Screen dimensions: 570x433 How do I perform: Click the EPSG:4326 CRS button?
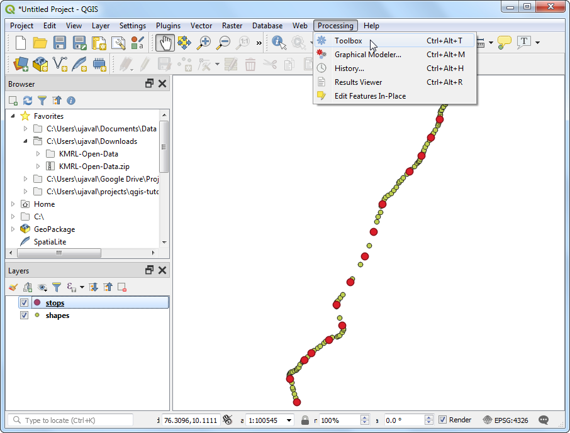coord(506,420)
